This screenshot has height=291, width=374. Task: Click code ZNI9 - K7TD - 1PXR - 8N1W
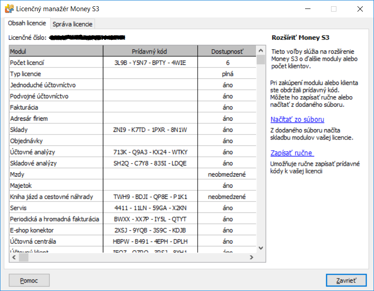(x=150, y=130)
